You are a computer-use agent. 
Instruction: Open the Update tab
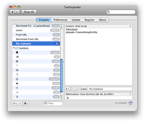click(76, 20)
